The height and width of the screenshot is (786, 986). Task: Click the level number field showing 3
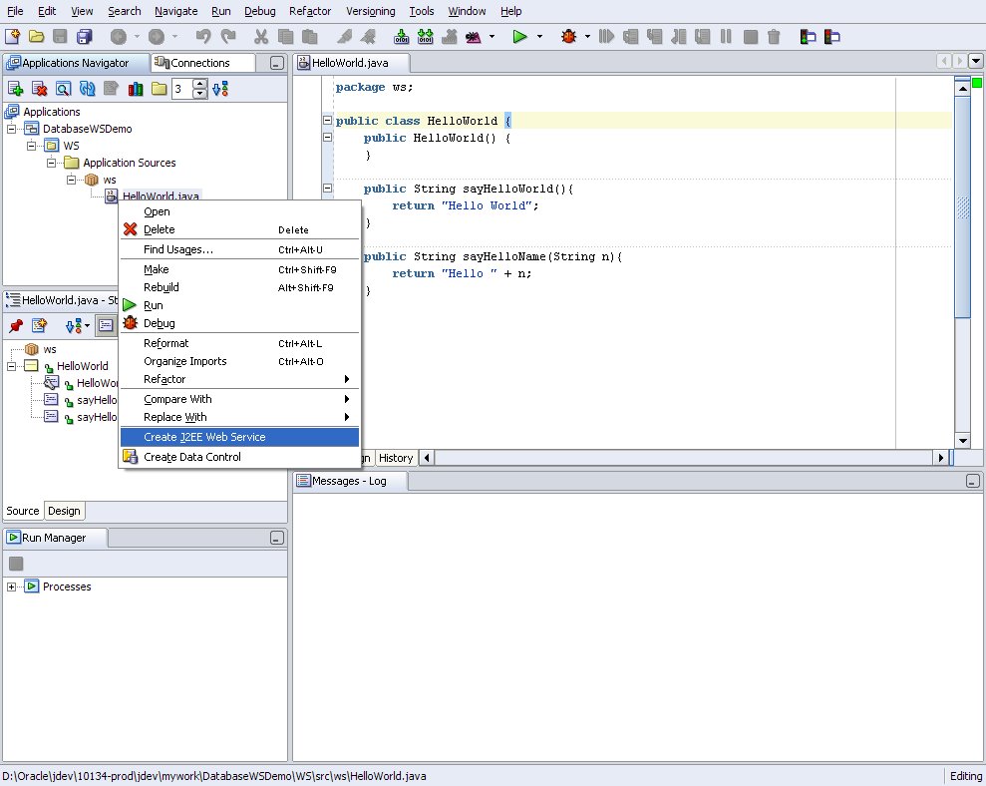(x=182, y=89)
